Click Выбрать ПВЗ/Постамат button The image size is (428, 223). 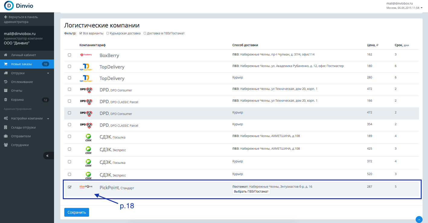(x=251, y=192)
